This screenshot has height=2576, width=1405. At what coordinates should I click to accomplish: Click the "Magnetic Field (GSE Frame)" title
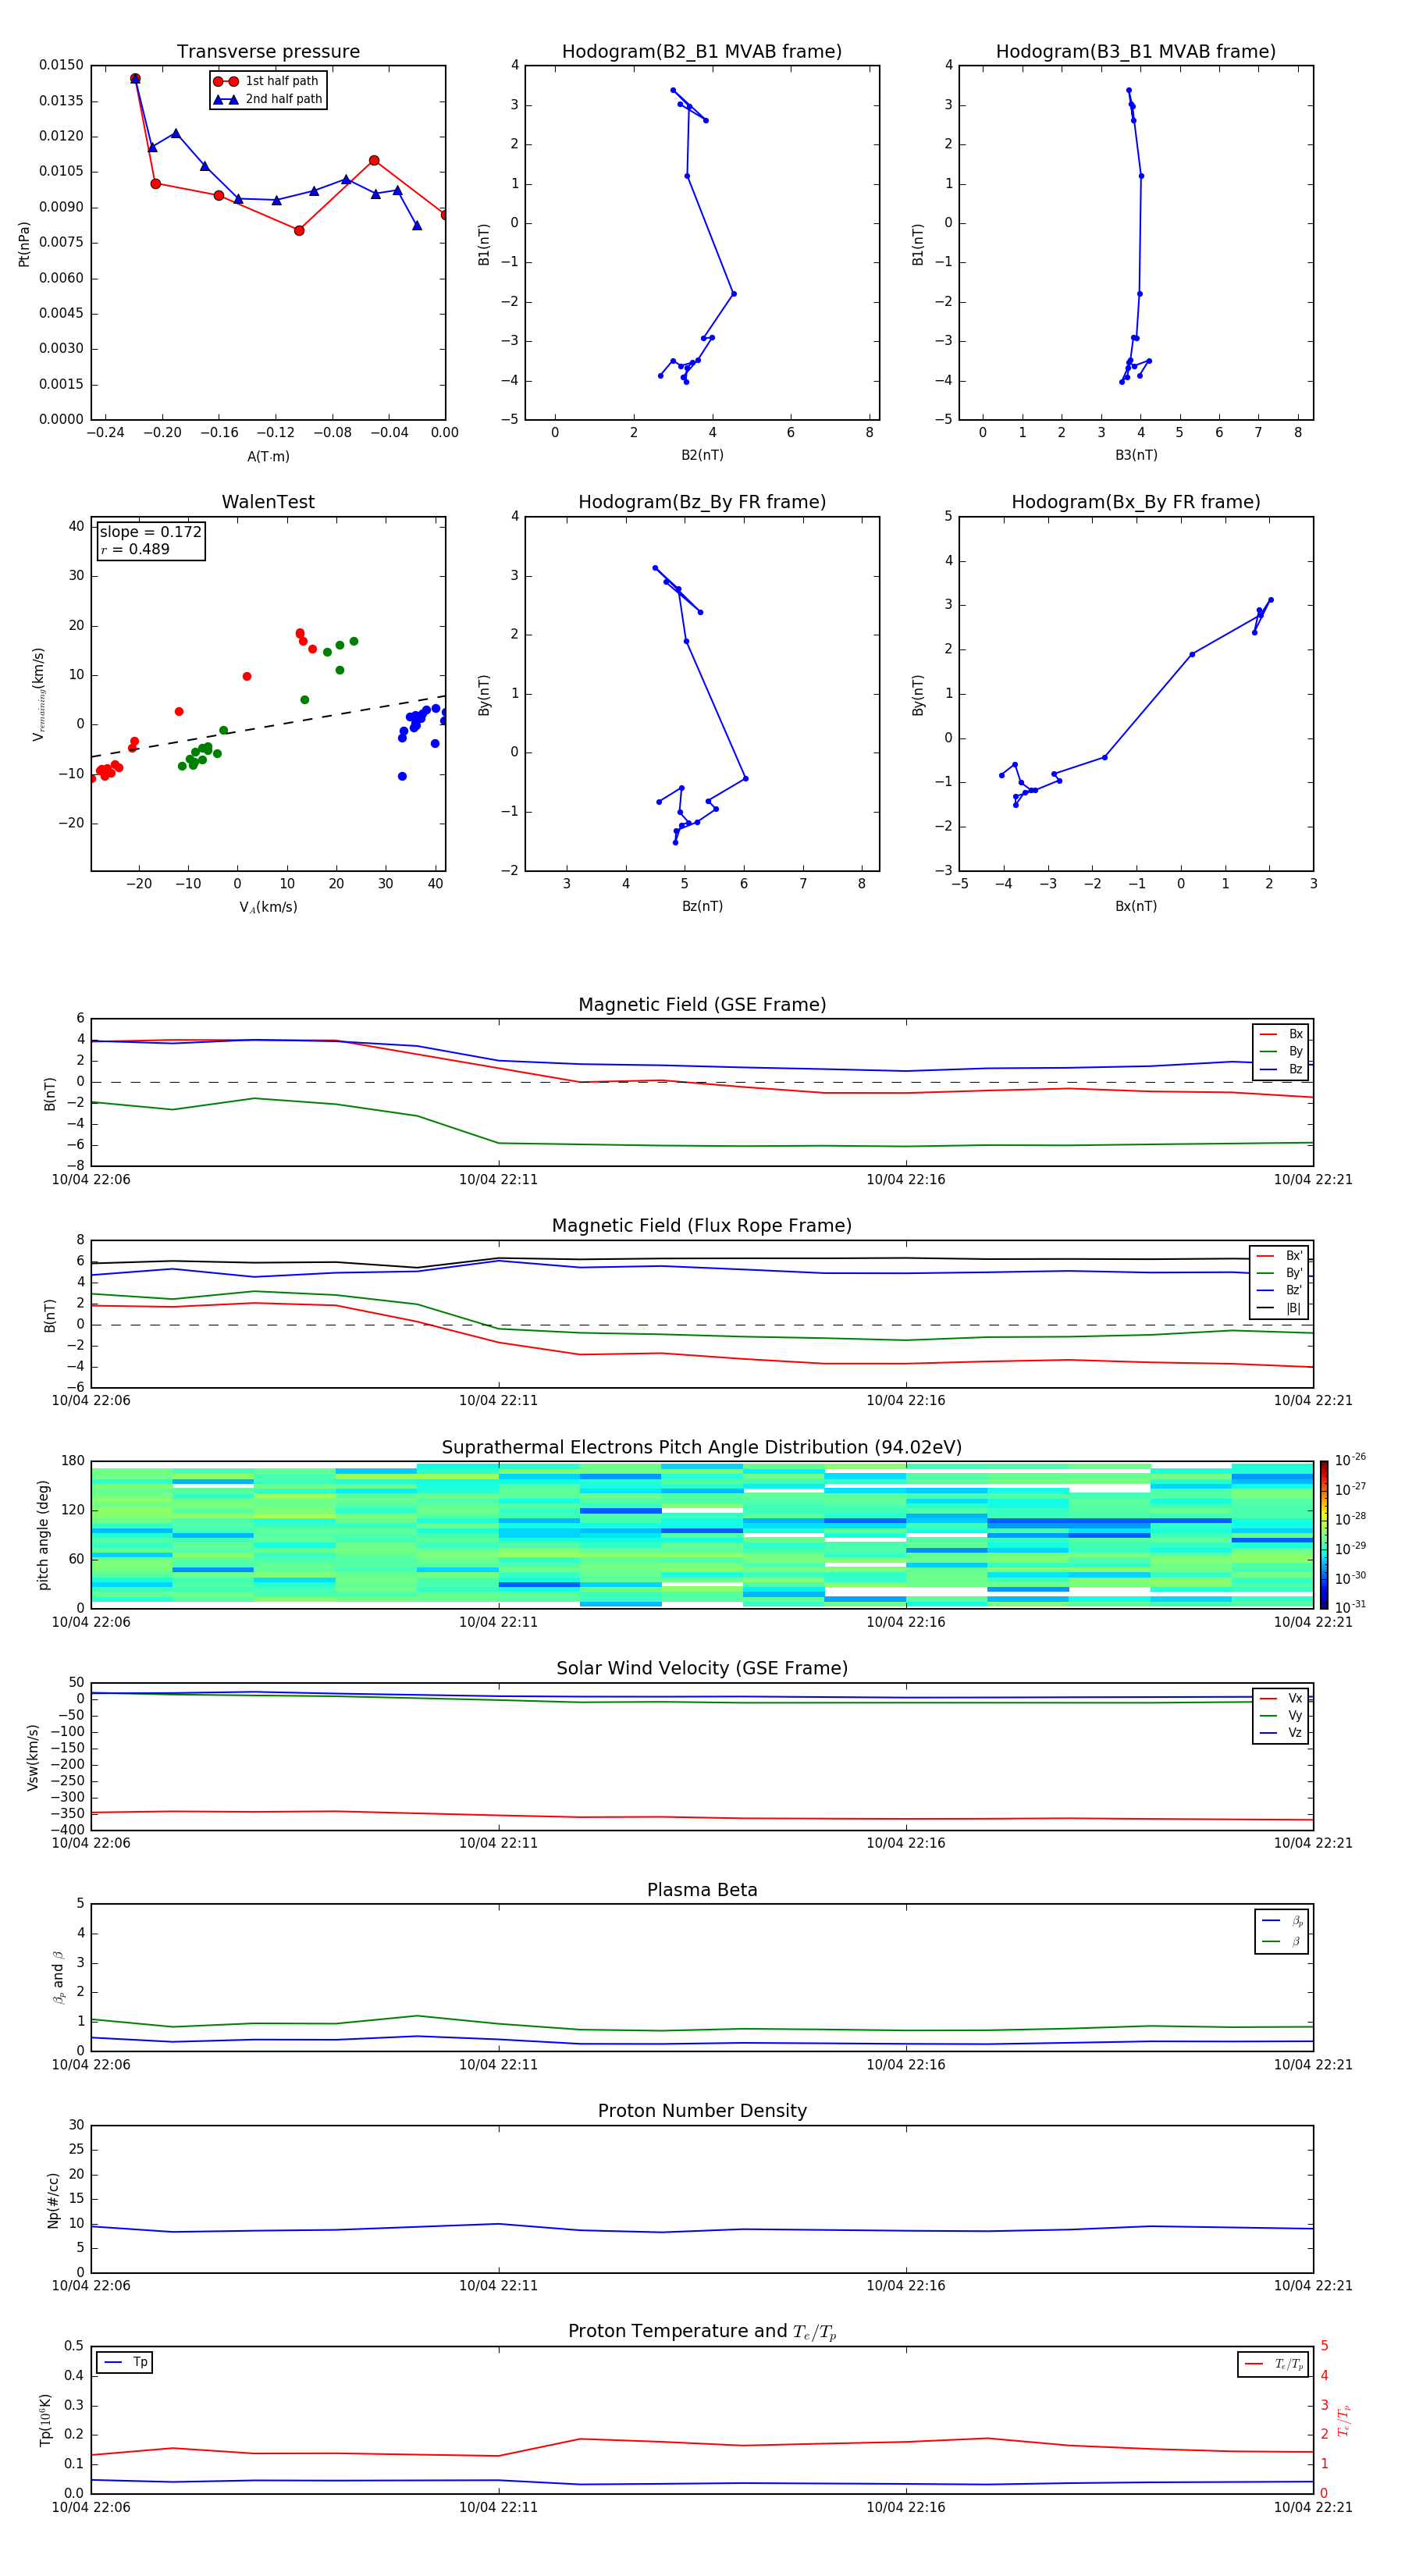tap(702, 1005)
